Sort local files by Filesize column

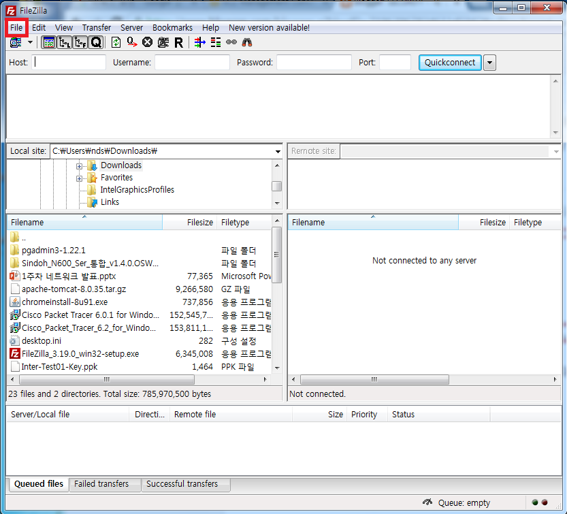[x=189, y=222]
